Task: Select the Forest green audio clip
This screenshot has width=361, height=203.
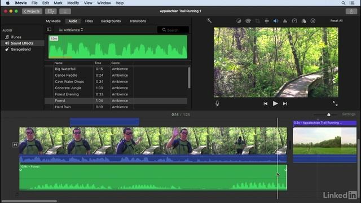Action: coord(153,177)
